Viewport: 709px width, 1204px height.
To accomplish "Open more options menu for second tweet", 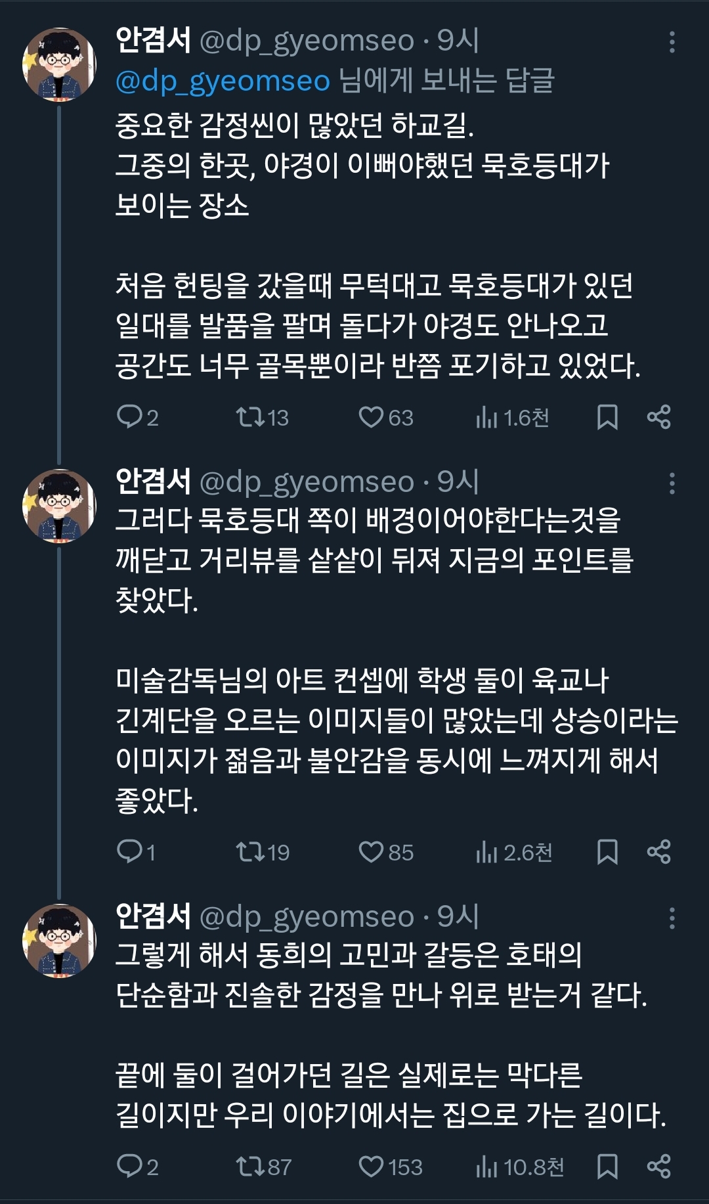I will (x=672, y=483).
